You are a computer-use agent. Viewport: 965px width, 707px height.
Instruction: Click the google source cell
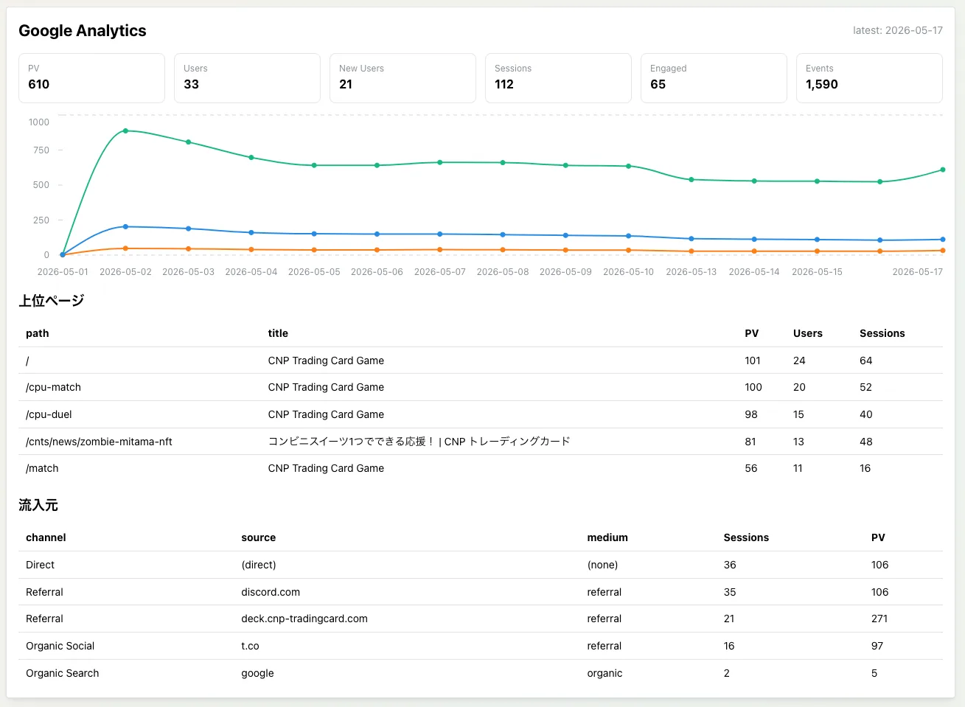(x=257, y=673)
